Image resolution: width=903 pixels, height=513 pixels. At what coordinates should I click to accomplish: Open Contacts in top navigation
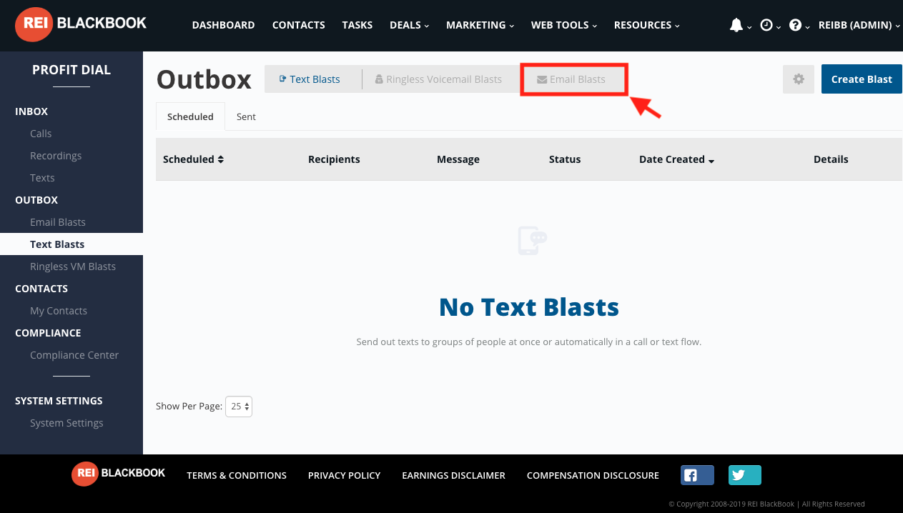tap(299, 25)
